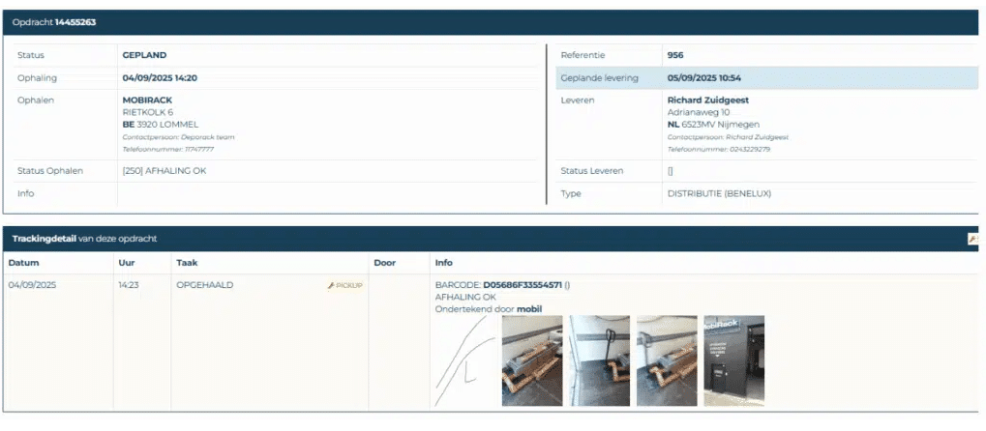Click the Uur column header
986x431 pixels.
click(126, 262)
